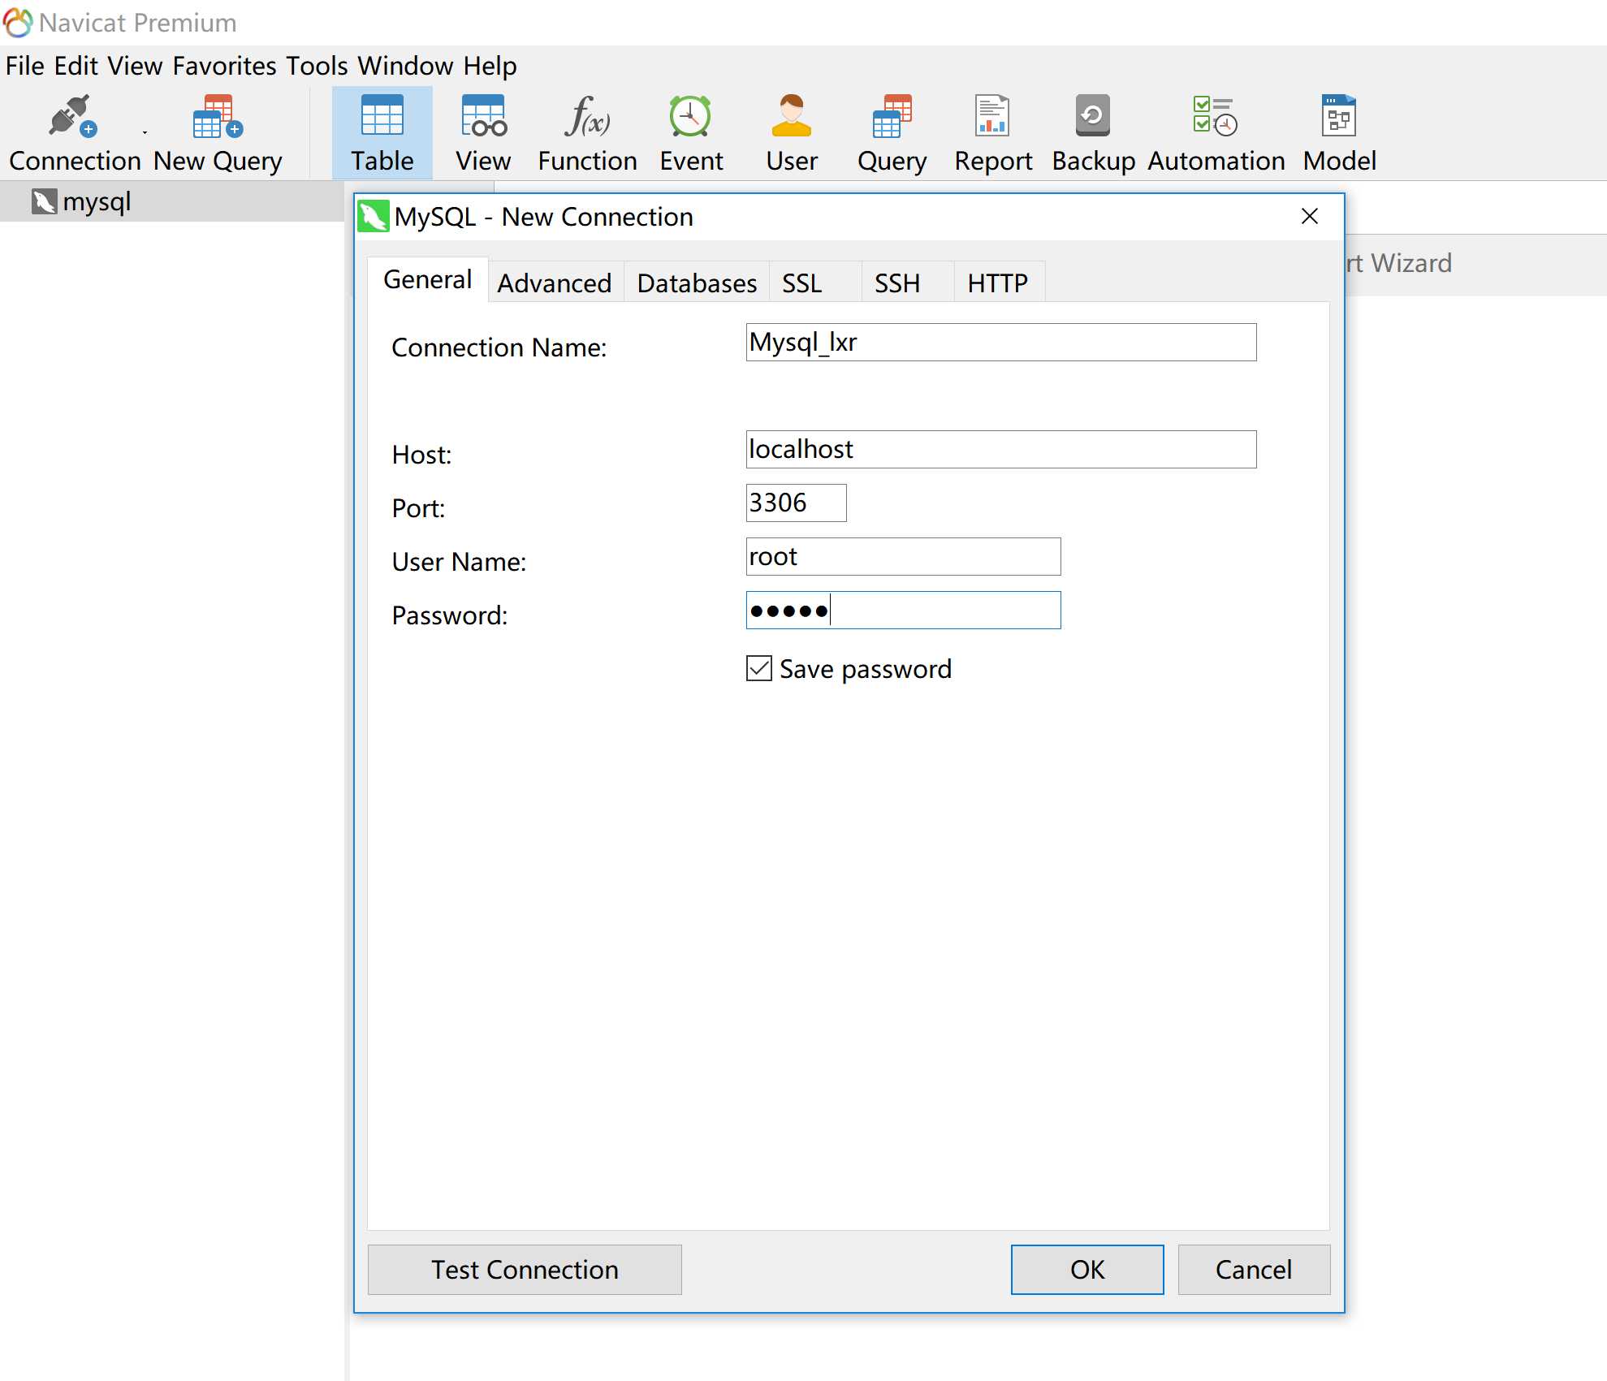Image resolution: width=1607 pixels, height=1381 pixels.
Task: Switch to the HTTP tab
Action: [x=999, y=283]
